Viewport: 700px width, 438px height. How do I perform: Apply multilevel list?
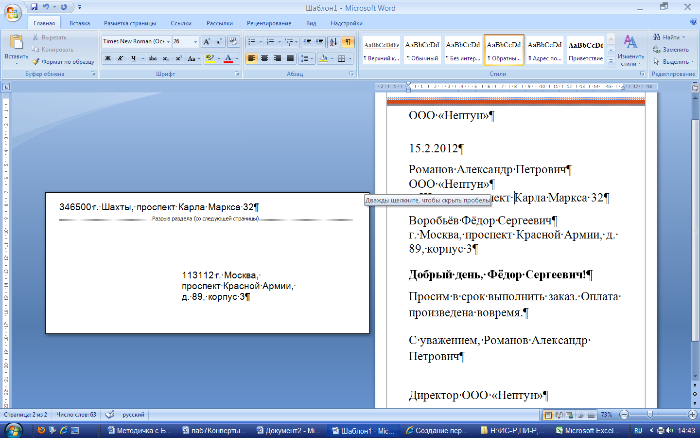tap(289, 41)
